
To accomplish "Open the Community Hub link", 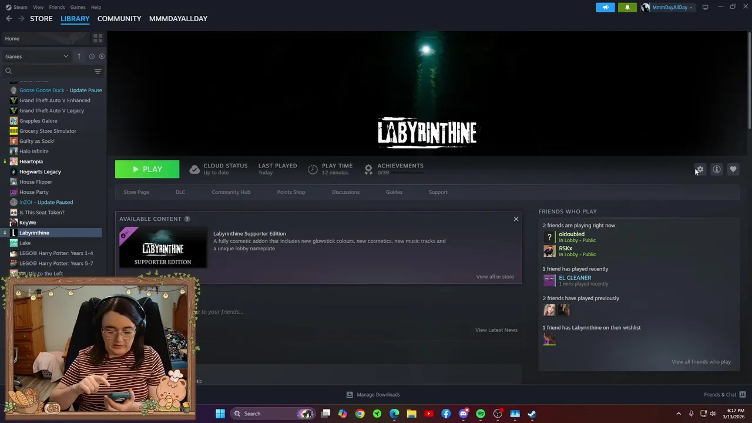I will [x=231, y=192].
